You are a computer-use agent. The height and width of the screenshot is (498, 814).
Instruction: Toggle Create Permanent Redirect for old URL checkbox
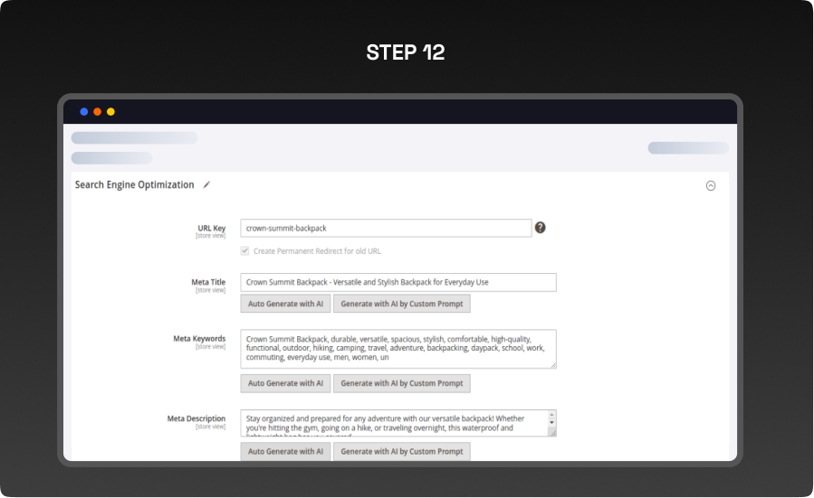tap(244, 250)
